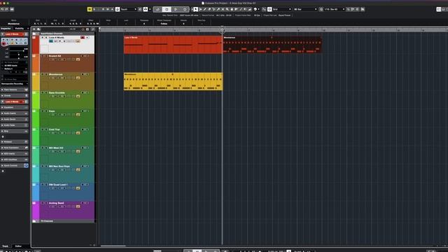
Task: Click the yellow highlighted toolbar button
Action: pyautogui.click(x=90, y=9)
